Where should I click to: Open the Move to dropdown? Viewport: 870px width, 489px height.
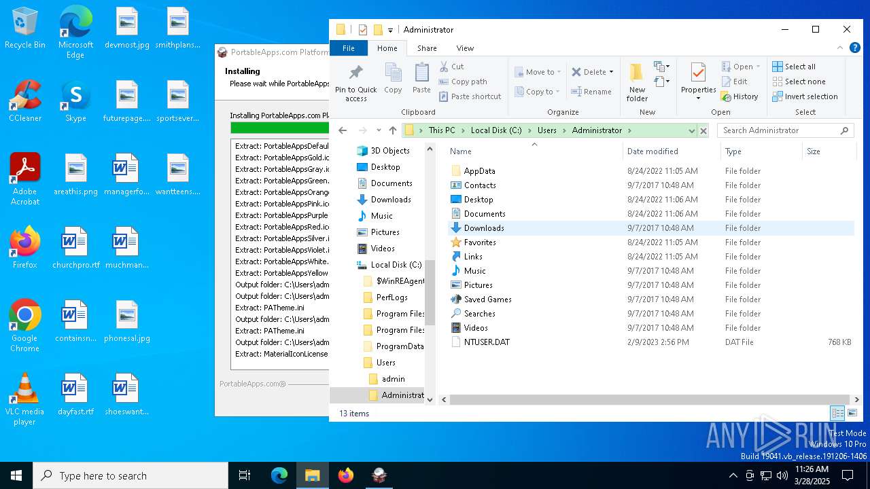(538, 72)
